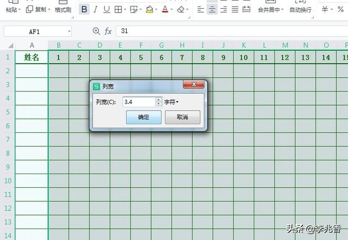
Task: Expand the alignment group dialog launcher
Action: point(313,17)
